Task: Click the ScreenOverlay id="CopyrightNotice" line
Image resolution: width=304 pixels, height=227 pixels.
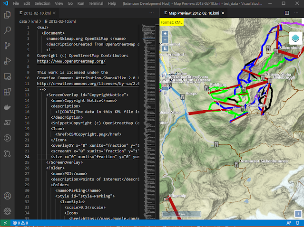Action: [x=87, y=95]
